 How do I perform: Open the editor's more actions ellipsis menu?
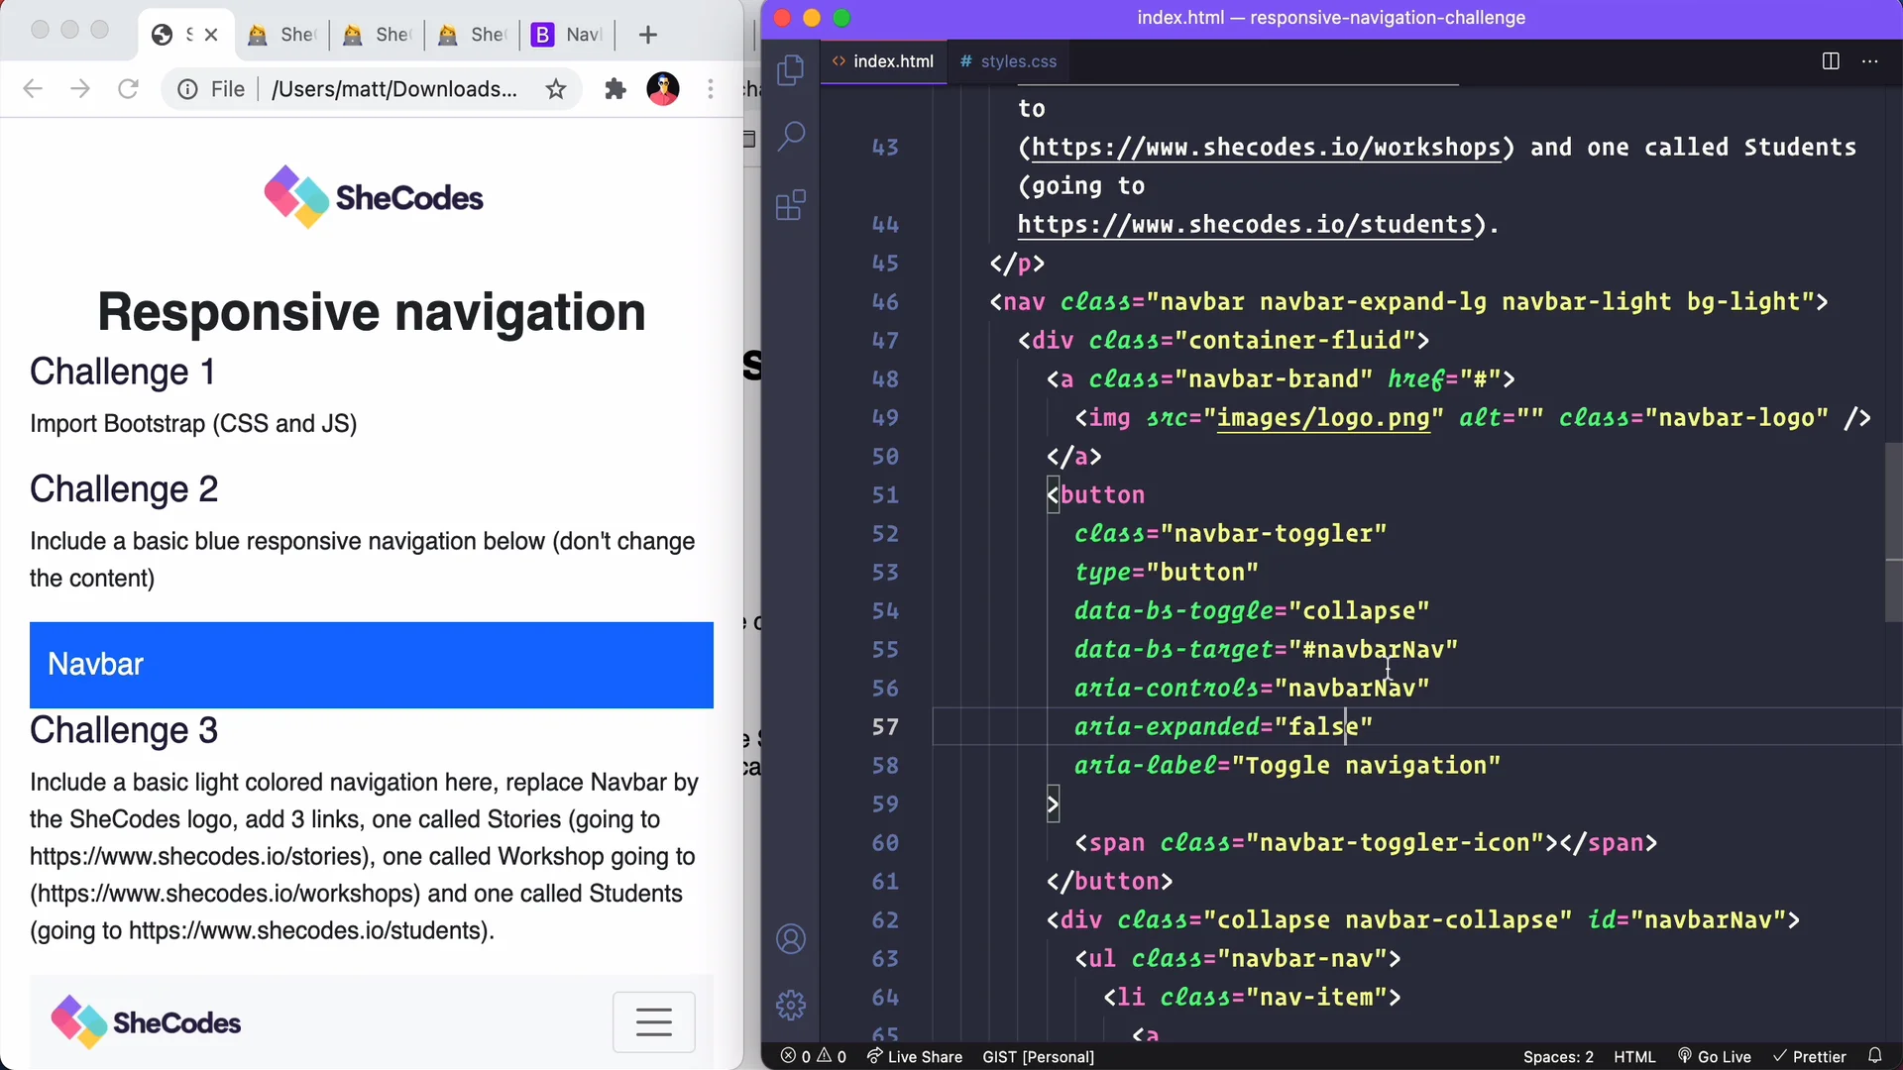click(1871, 61)
